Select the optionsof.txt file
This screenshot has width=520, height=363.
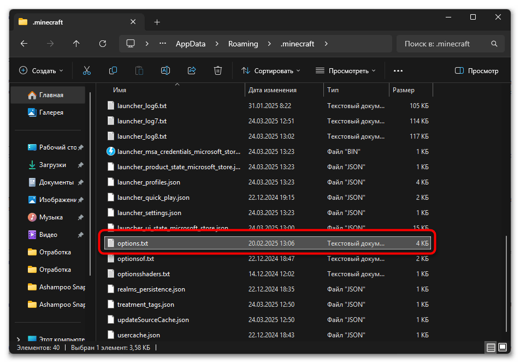coord(268,259)
